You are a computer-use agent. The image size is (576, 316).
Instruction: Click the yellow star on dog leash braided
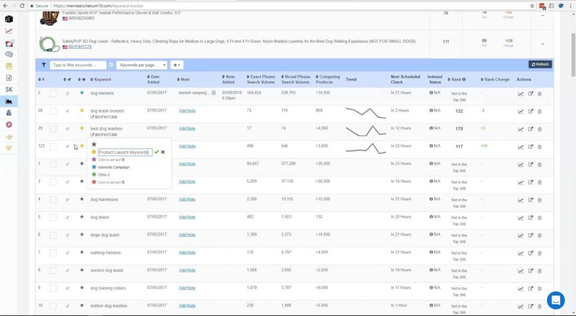point(82,110)
